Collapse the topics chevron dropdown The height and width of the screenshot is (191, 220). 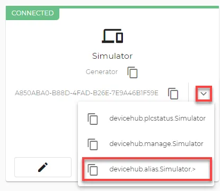tap(204, 94)
